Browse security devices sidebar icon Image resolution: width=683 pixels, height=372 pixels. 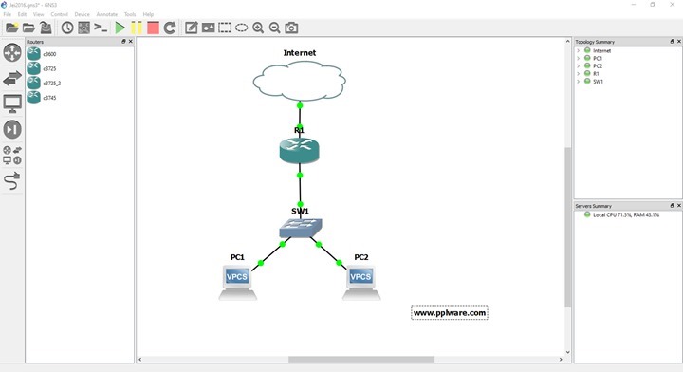[12, 129]
